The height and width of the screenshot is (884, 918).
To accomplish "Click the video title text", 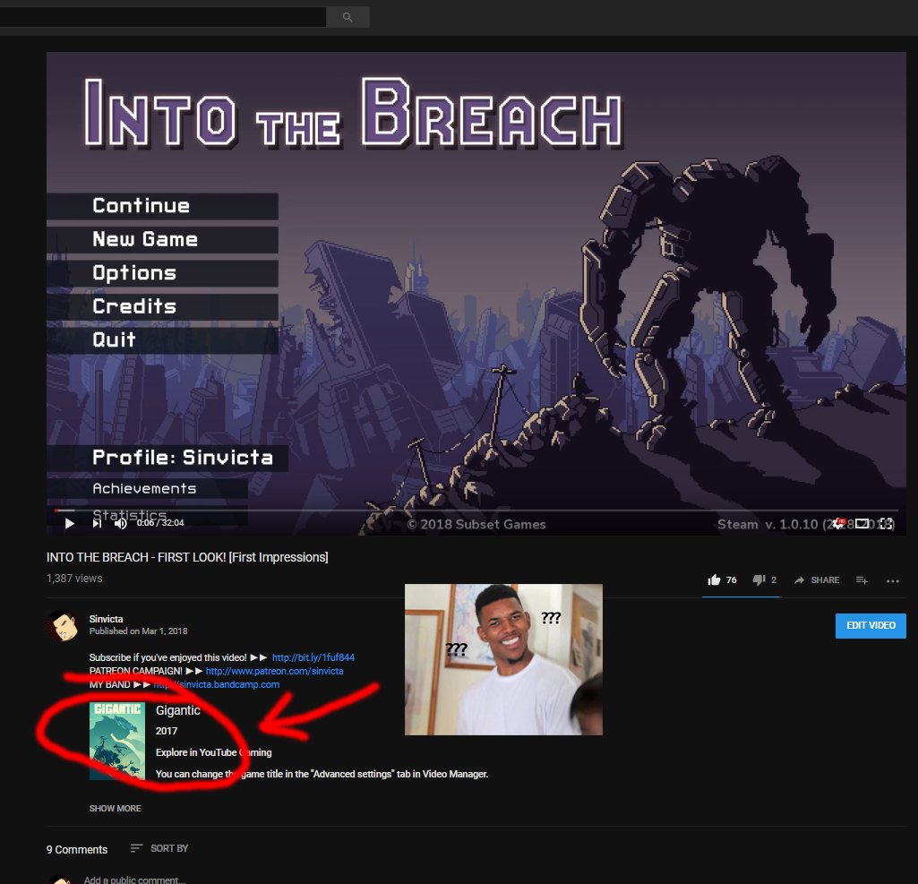I will click(x=187, y=557).
